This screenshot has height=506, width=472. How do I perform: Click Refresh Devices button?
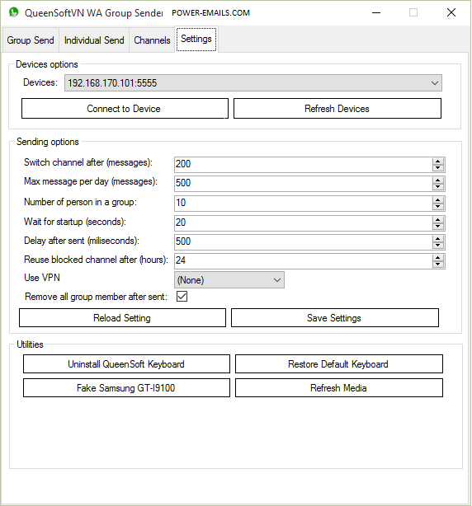(337, 109)
